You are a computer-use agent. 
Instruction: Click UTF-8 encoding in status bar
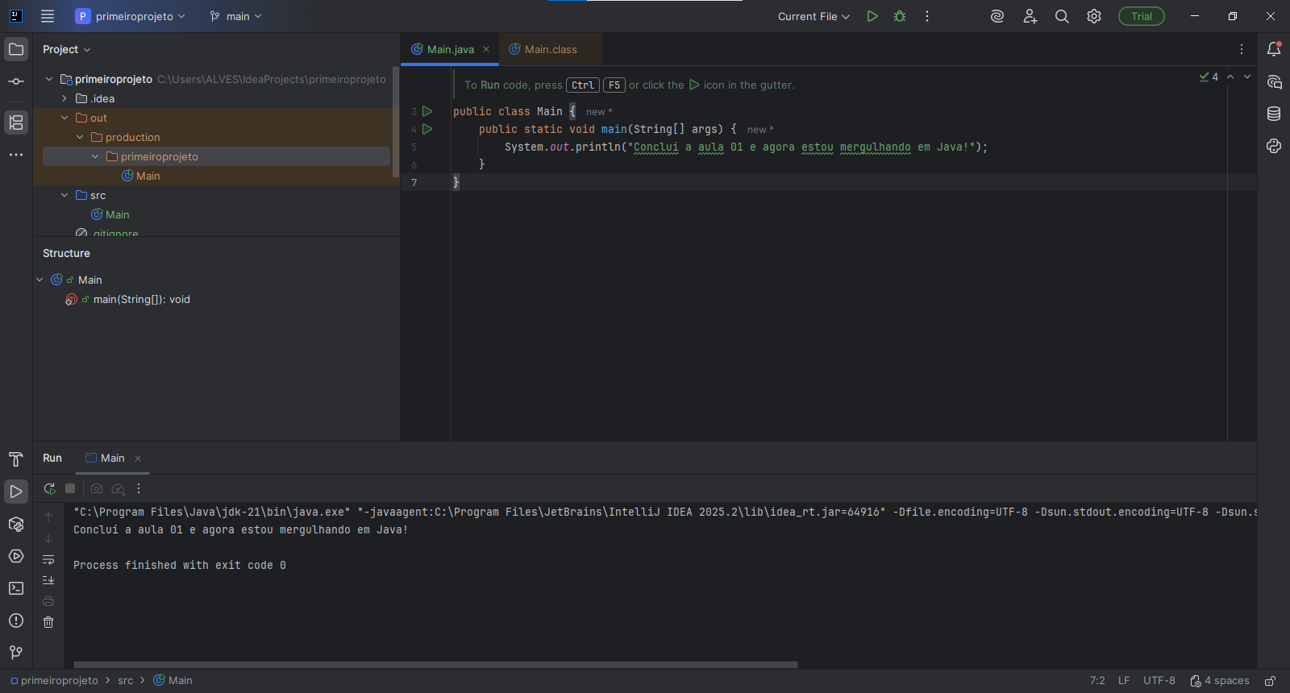click(x=1159, y=681)
